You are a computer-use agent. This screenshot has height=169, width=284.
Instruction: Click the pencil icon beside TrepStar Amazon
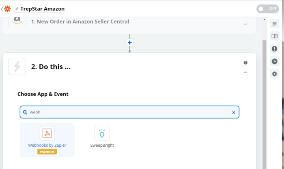17,9
